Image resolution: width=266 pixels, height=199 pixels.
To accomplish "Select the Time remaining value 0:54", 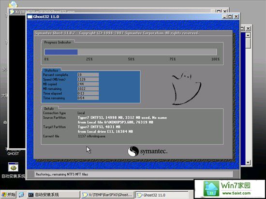I will tap(88, 98).
